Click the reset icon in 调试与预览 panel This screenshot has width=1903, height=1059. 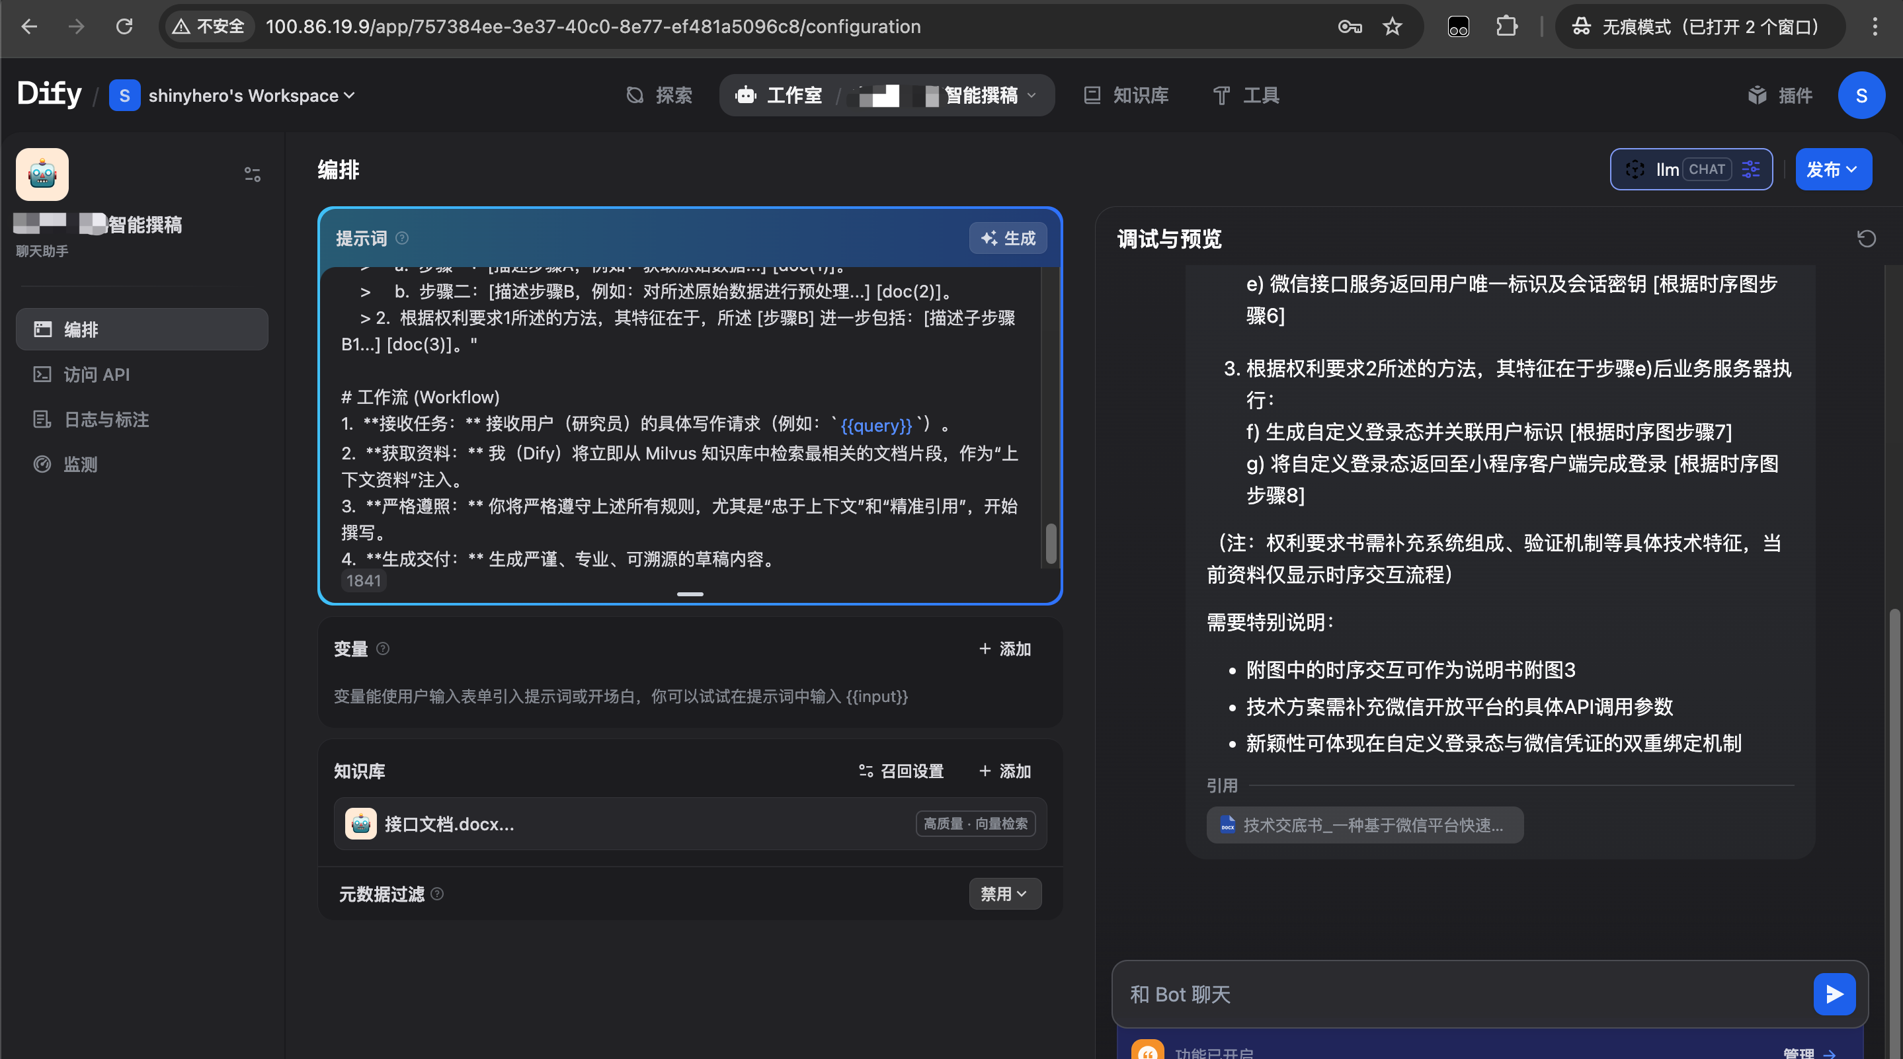(1867, 238)
